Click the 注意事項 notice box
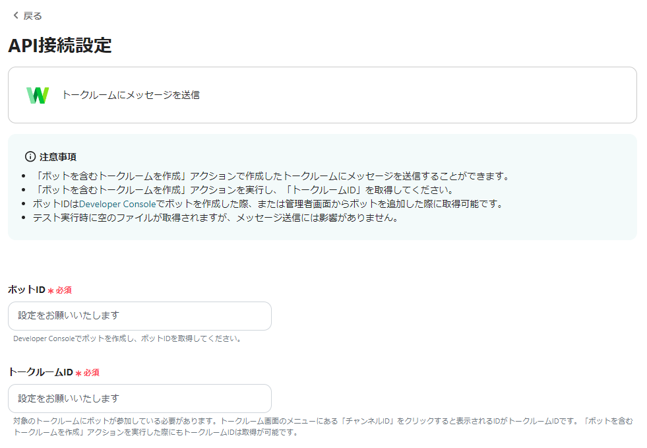This screenshot has width=647, height=448. pyautogui.click(x=323, y=188)
